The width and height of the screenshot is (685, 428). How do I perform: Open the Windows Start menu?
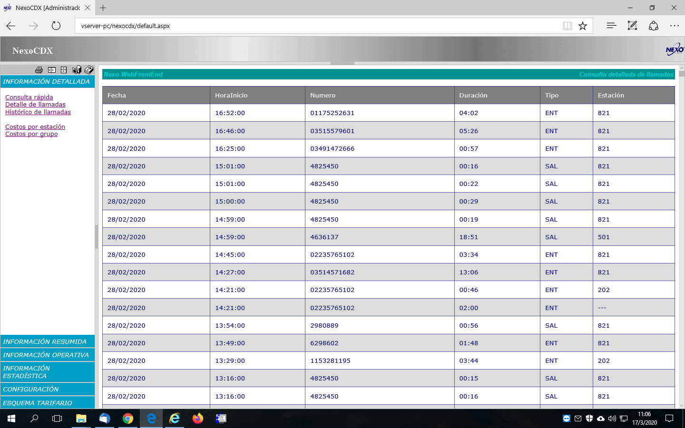(11, 418)
